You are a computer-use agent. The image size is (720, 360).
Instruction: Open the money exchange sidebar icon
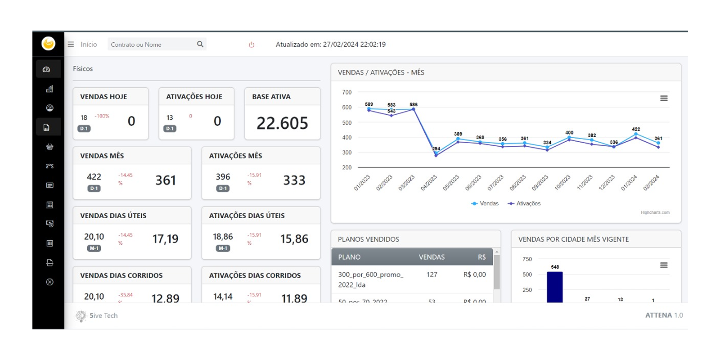click(49, 224)
